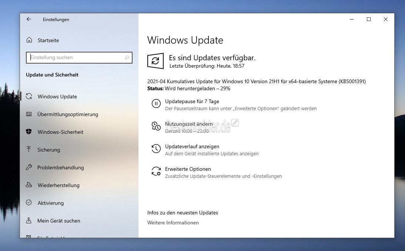Open Mein Gerät suchen
This screenshot has width=405, height=251.
tap(58, 221)
